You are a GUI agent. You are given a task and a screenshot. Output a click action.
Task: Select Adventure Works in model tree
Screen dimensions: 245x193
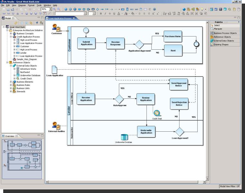pos(28,69)
